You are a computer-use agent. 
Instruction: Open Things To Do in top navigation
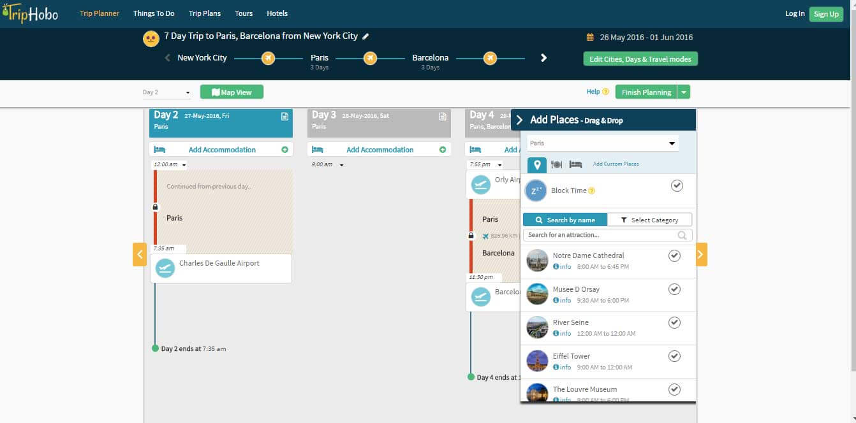point(154,13)
